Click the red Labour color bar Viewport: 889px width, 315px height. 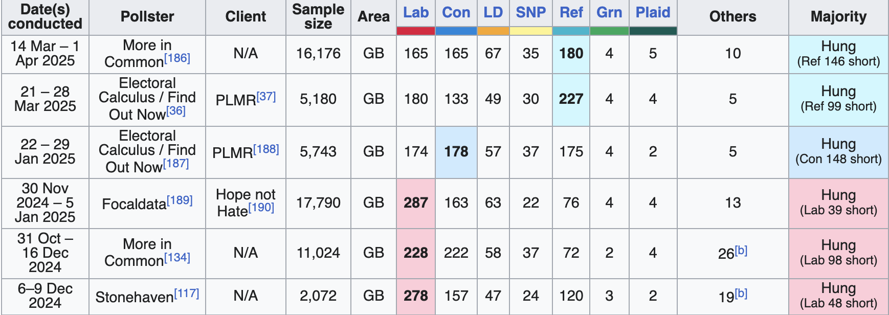click(415, 31)
